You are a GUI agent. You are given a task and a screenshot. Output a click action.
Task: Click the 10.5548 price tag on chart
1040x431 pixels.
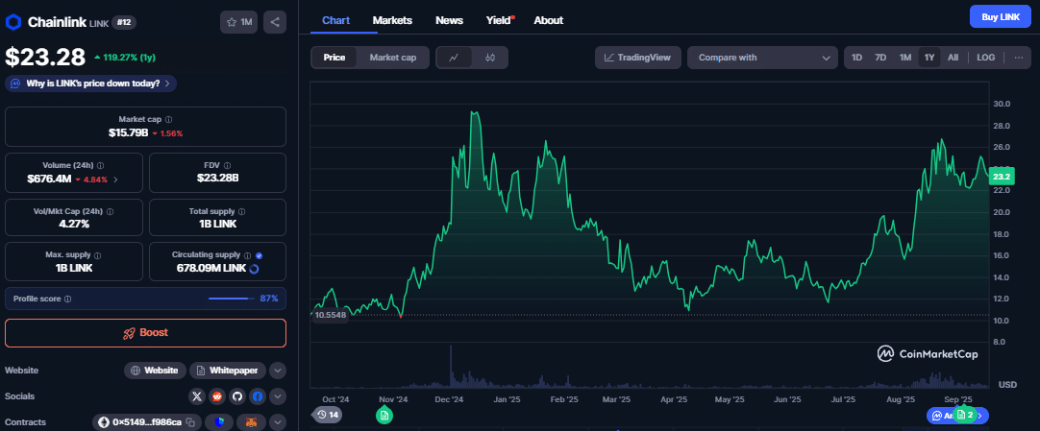[331, 315]
